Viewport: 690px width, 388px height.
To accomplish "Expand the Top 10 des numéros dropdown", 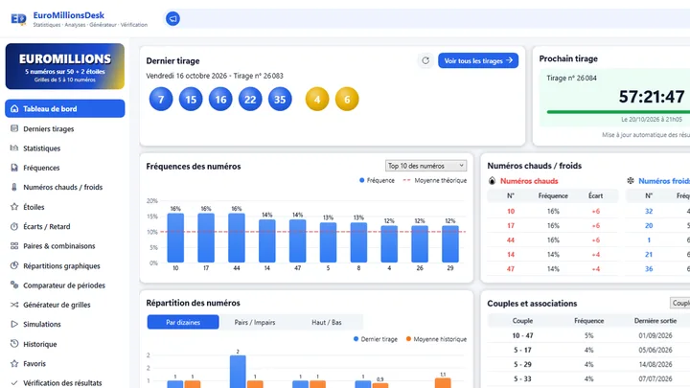I will [425, 166].
